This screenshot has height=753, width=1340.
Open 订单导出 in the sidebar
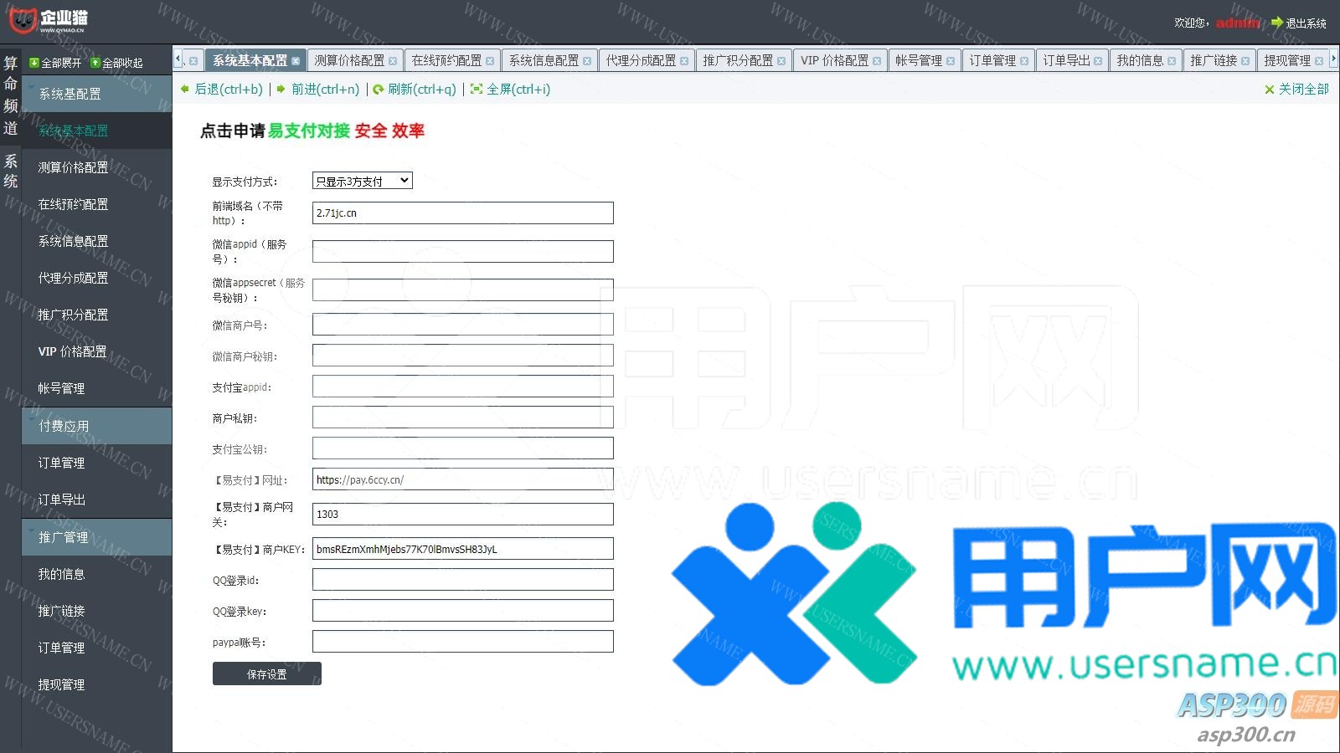(97, 499)
